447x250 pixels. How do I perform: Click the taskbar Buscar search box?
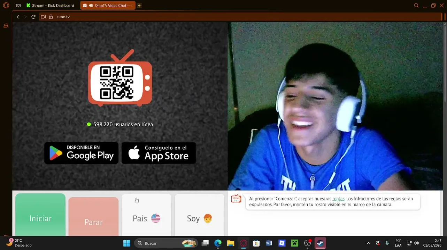coord(165,243)
